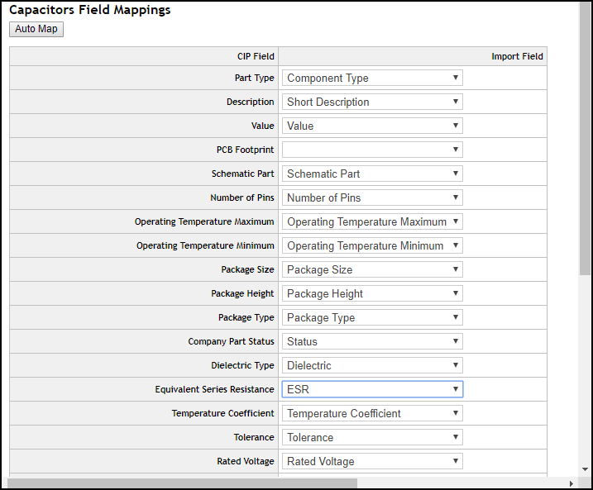Click the PCB Footprint CIP field label
Viewport: 593px width, 490px height.
click(245, 150)
